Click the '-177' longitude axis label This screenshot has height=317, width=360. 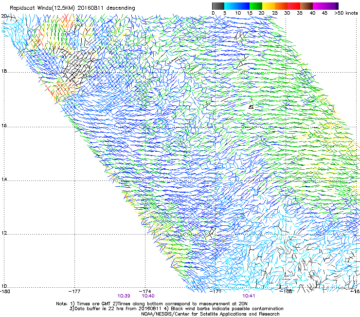pyautogui.click(x=74, y=292)
